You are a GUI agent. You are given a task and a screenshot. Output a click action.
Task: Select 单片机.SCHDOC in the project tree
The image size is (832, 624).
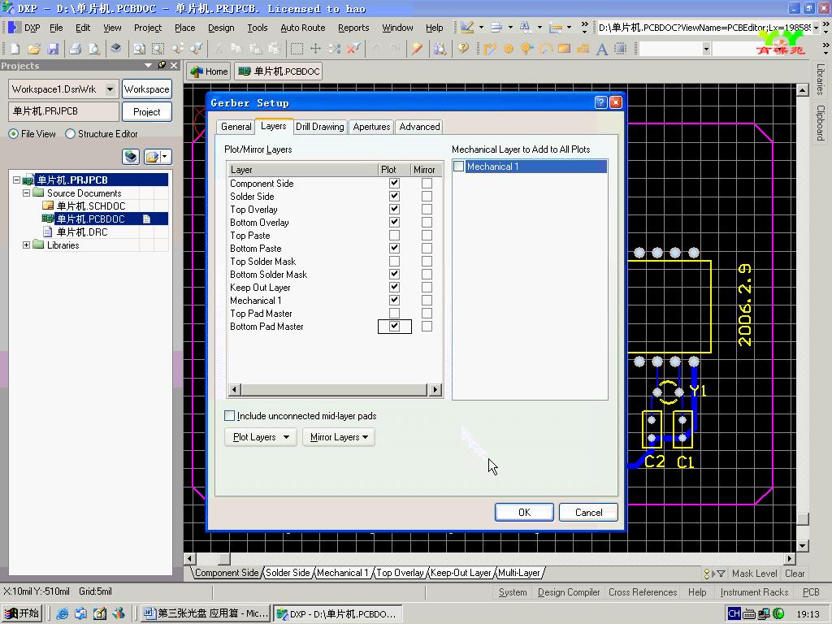91,206
